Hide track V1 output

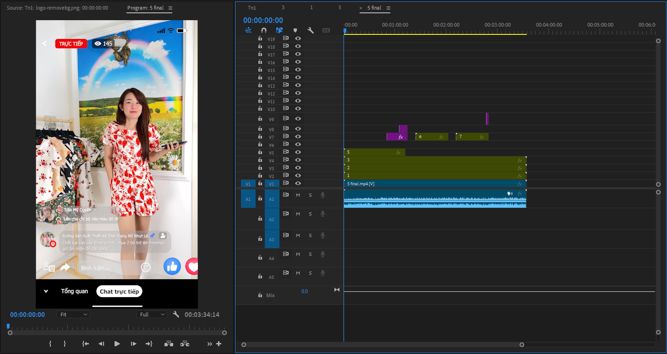click(298, 183)
